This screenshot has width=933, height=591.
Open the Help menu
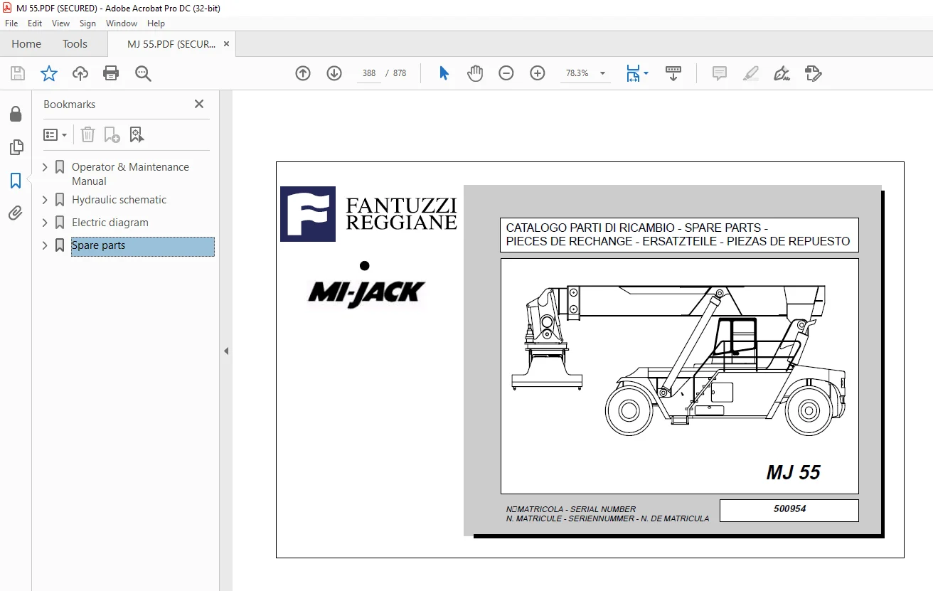(156, 23)
